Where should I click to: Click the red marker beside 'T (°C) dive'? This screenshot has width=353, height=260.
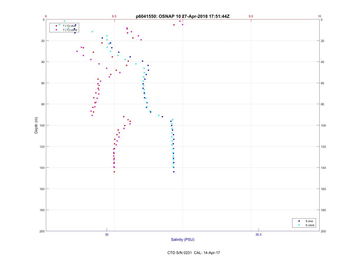[56, 26]
